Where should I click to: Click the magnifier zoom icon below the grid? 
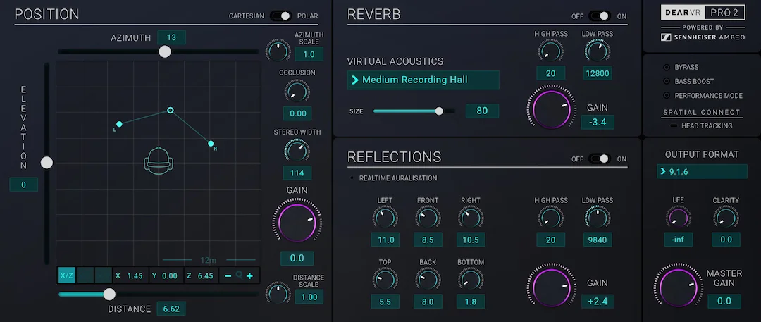[239, 276]
